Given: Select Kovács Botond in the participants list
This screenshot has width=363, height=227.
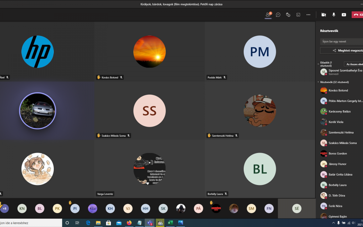Looking at the screenshot, I should pyautogui.click(x=341, y=90).
